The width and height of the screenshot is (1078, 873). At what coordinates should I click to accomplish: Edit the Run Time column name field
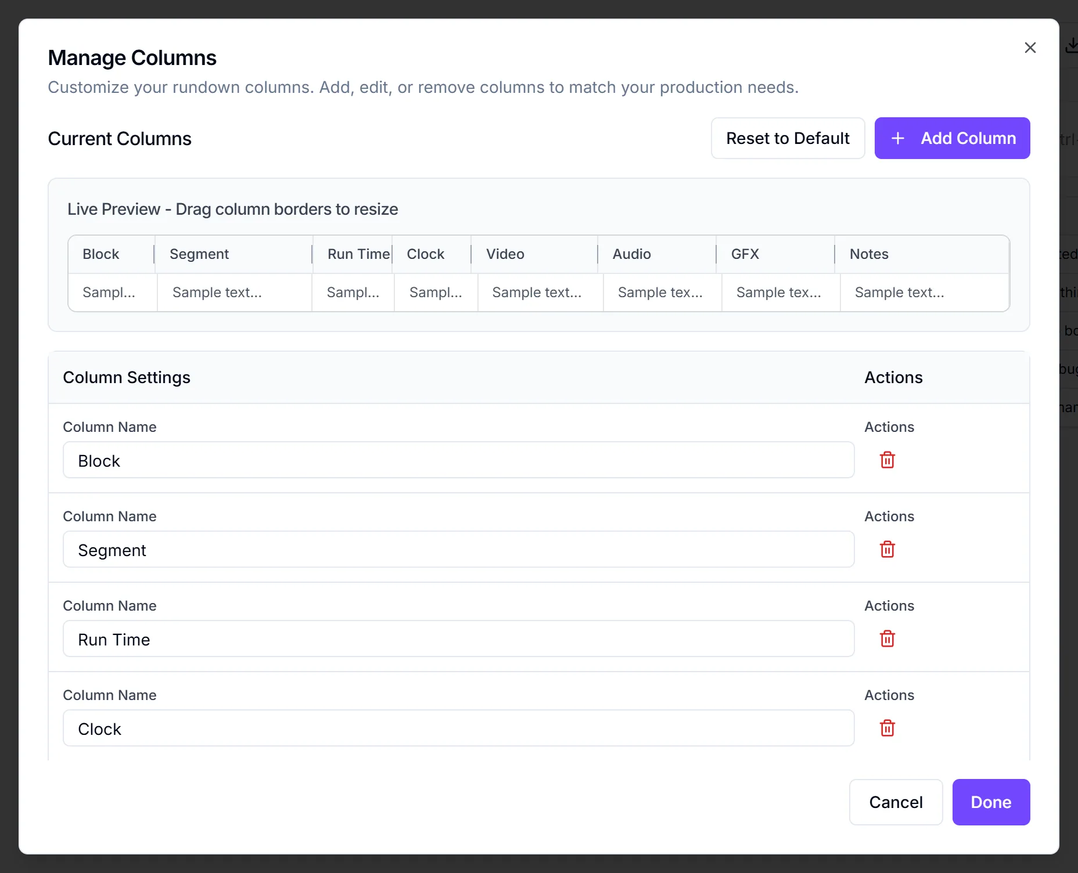point(458,639)
